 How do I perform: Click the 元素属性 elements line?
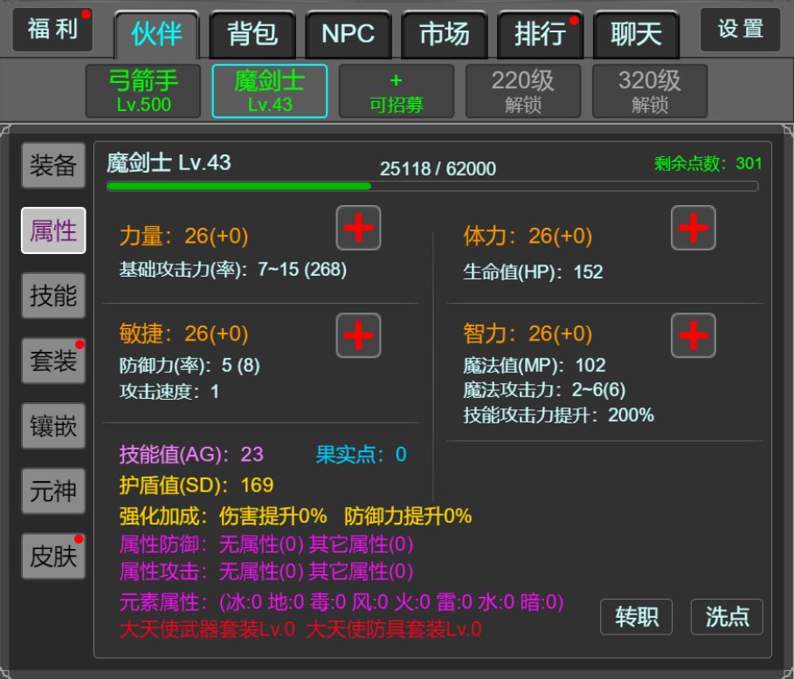tap(342, 602)
